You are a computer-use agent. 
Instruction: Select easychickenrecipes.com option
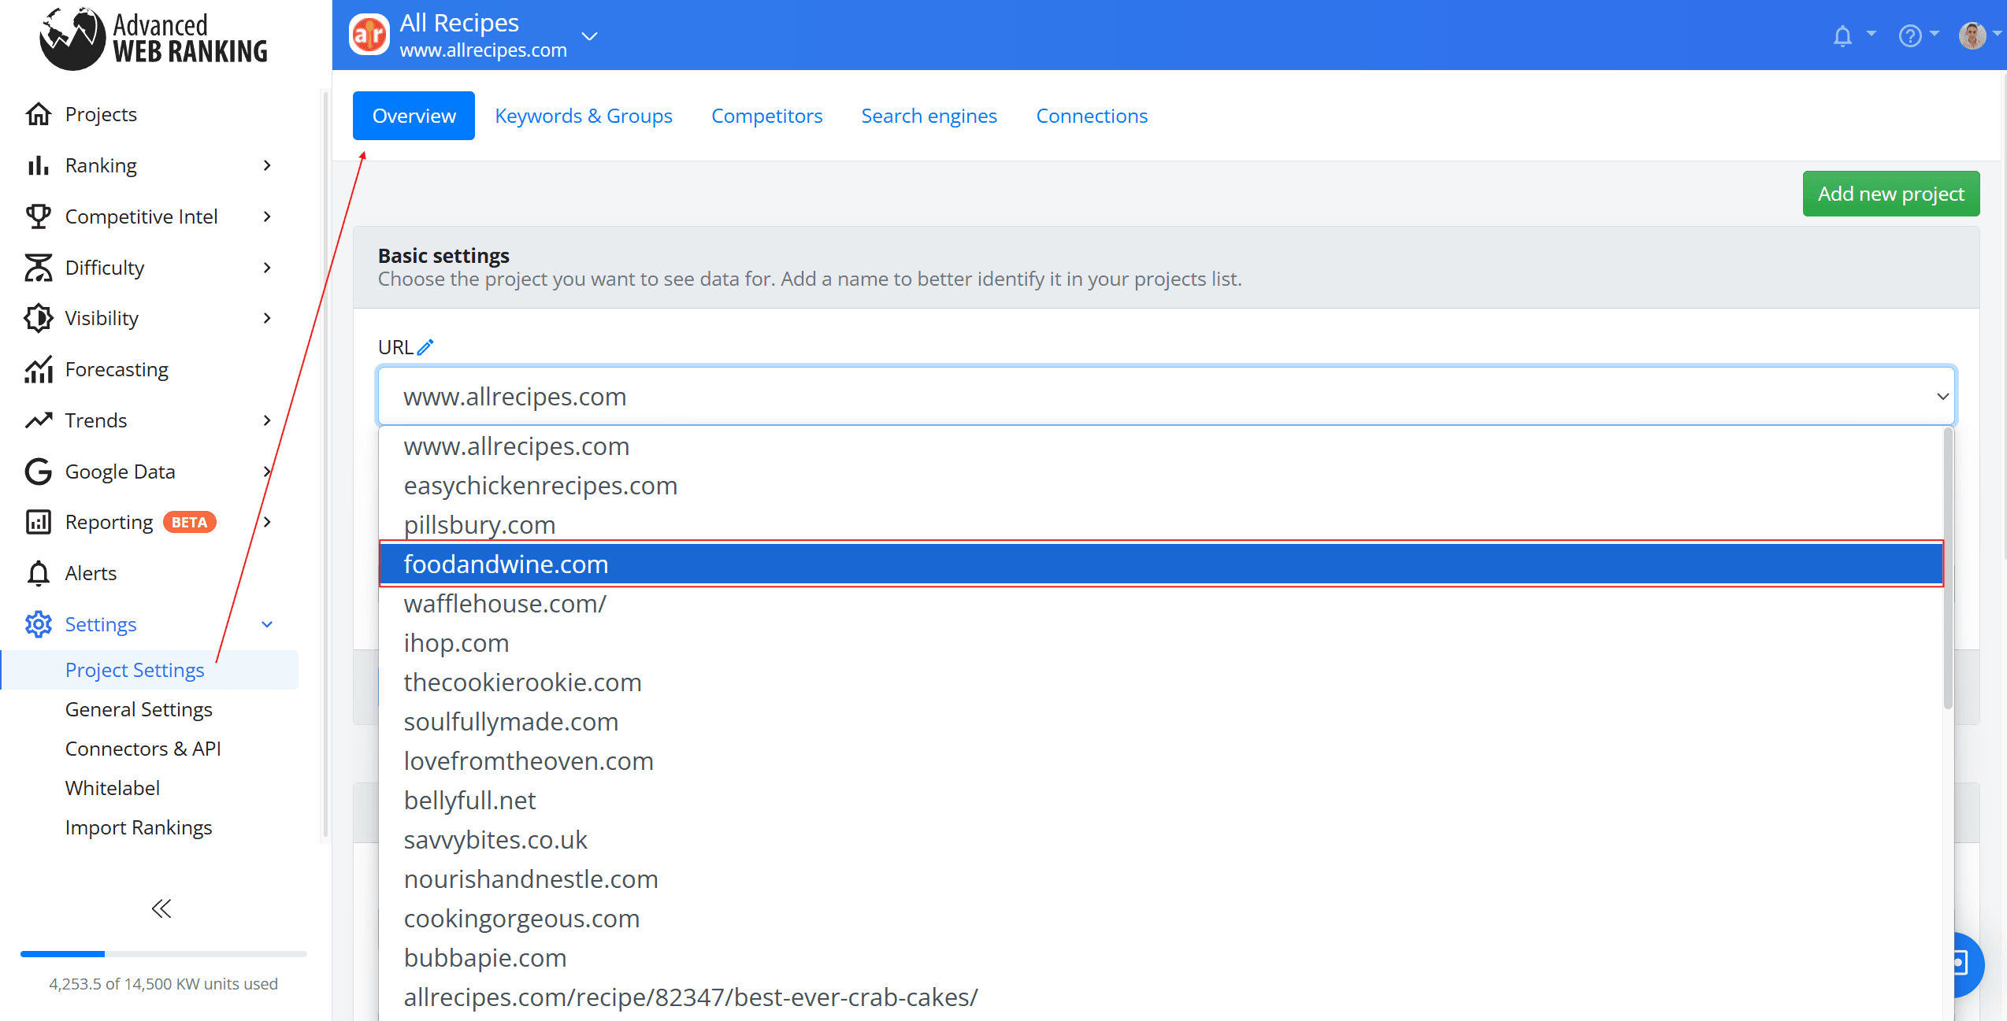[x=1161, y=486]
